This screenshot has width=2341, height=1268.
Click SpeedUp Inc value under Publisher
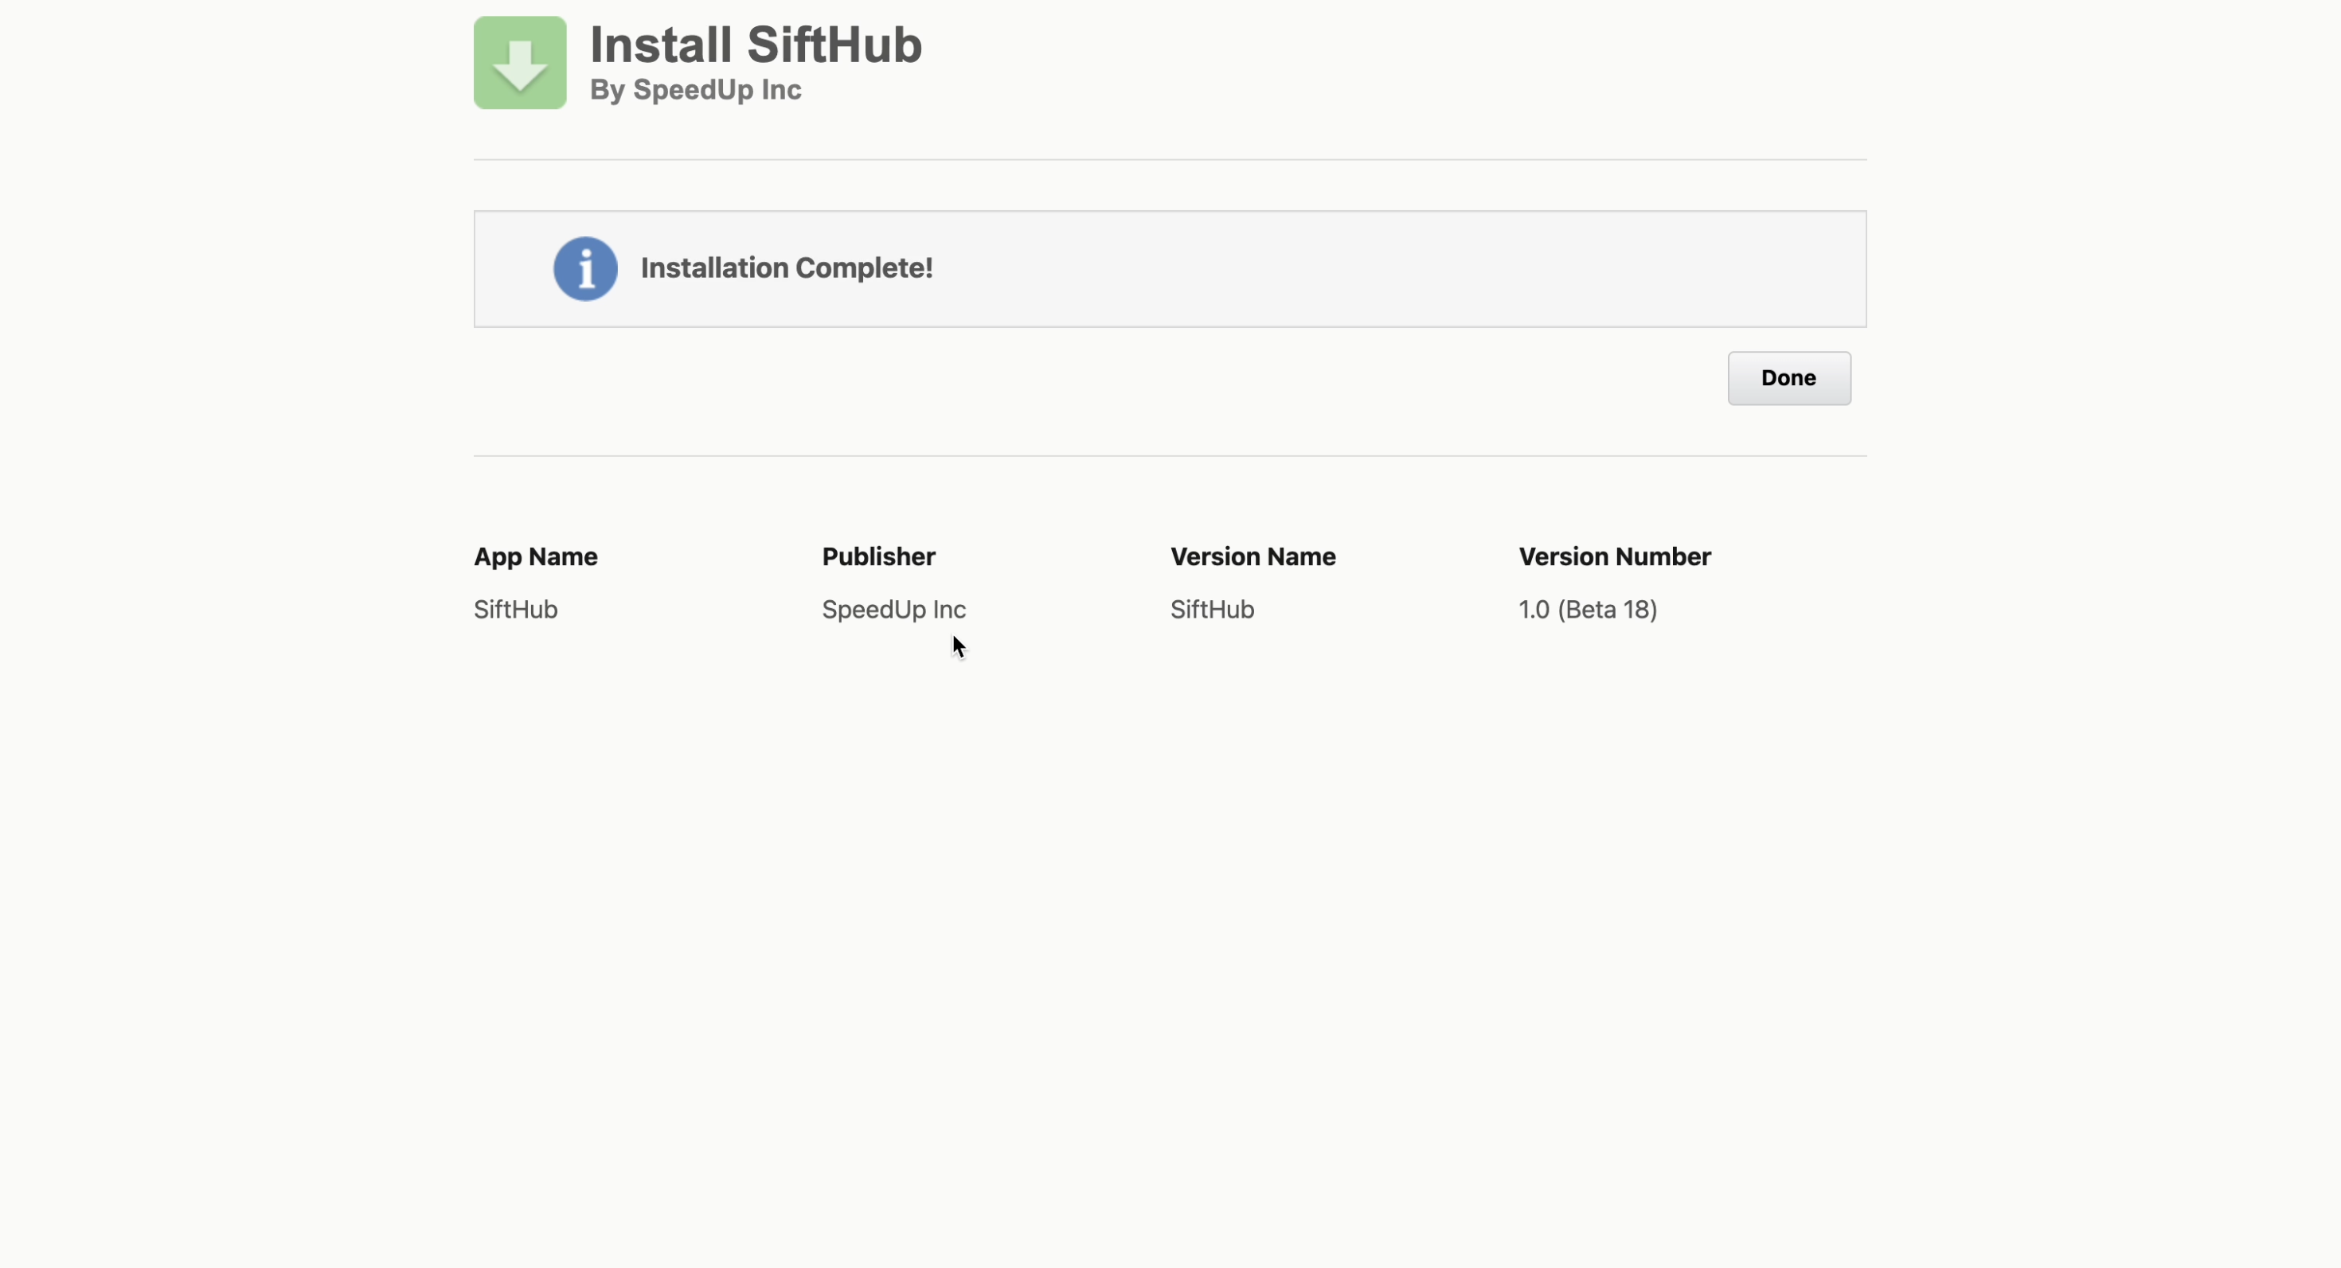pyautogui.click(x=893, y=610)
